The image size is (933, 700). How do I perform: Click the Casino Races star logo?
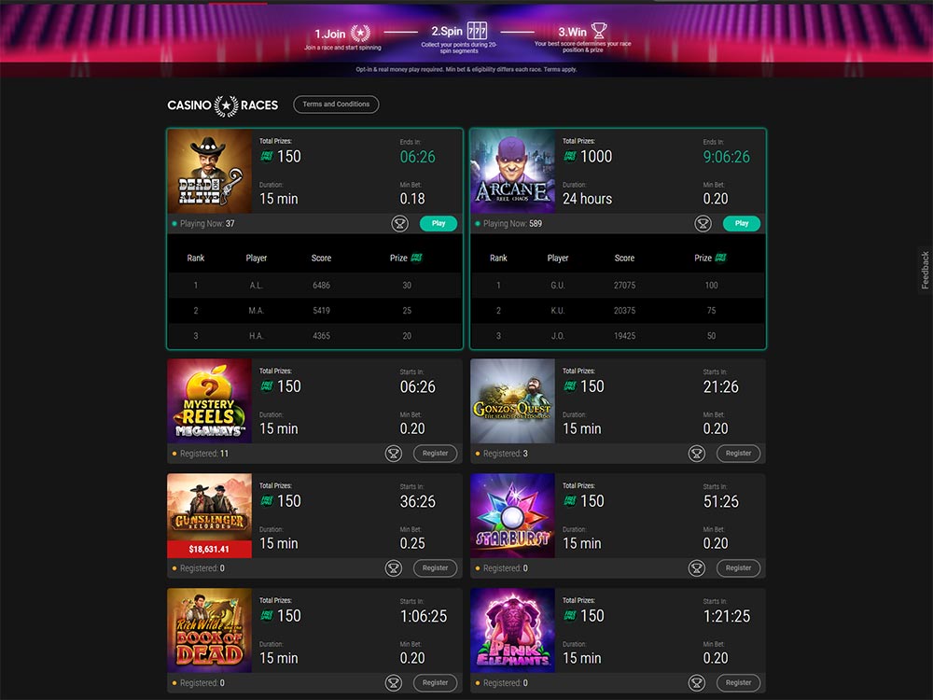point(226,105)
